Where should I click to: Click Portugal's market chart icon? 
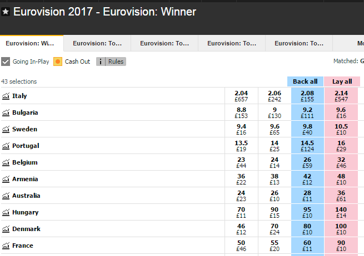click(6, 146)
